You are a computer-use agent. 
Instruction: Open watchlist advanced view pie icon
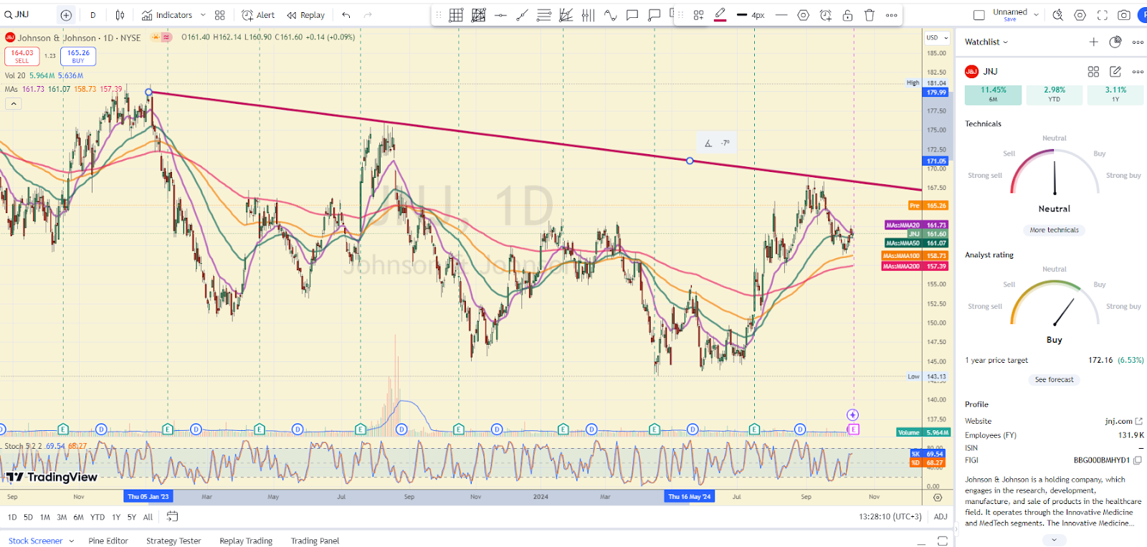[1115, 42]
